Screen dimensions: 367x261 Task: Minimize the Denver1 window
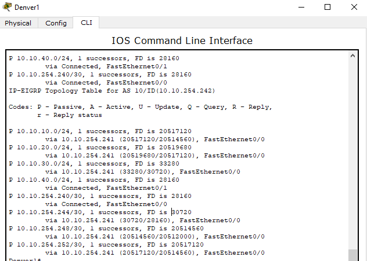301,8
